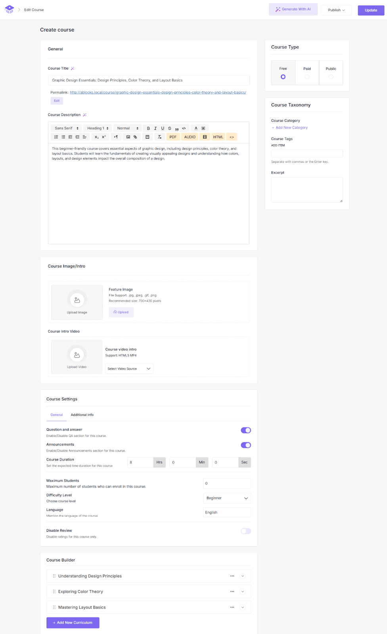The height and width of the screenshot is (634, 387).
Task: Apply italic formatting in the description editor
Action: 155,128
